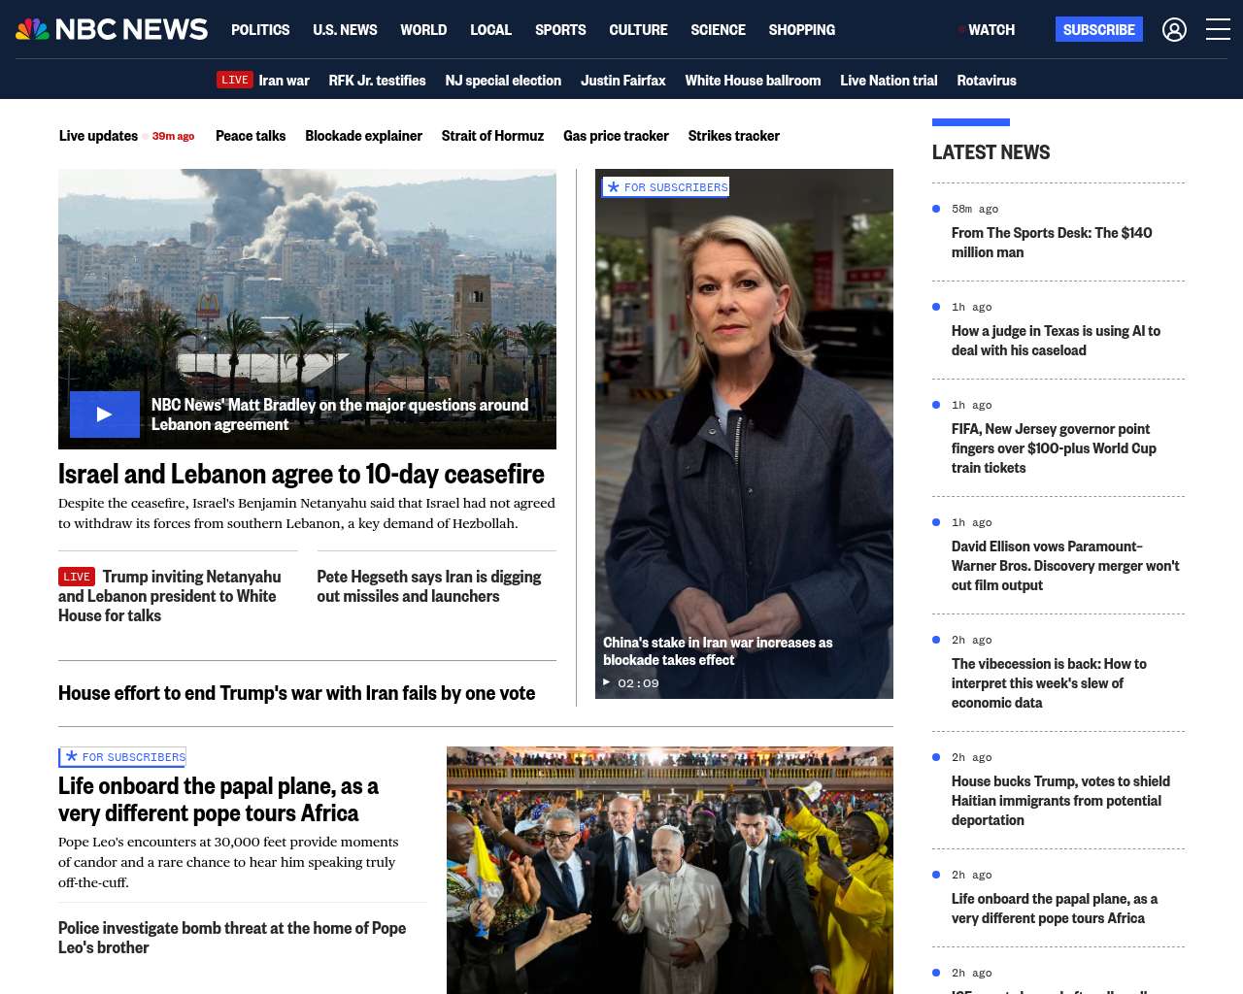The width and height of the screenshot is (1243, 994).
Task: Open the Politics section menu
Action: [x=260, y=30]
